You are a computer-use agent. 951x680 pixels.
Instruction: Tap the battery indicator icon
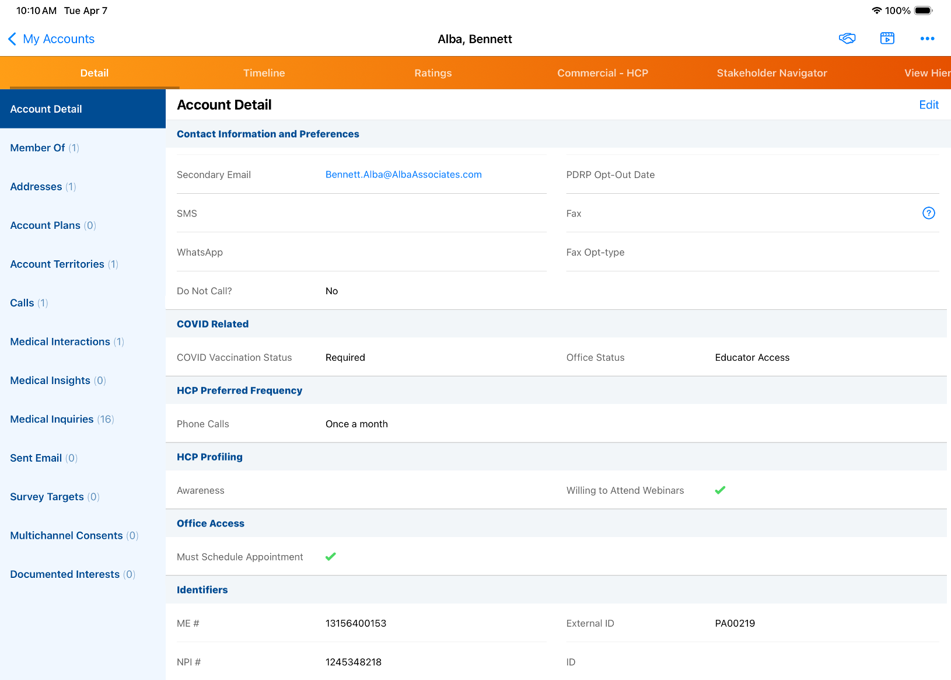[923, 11]
